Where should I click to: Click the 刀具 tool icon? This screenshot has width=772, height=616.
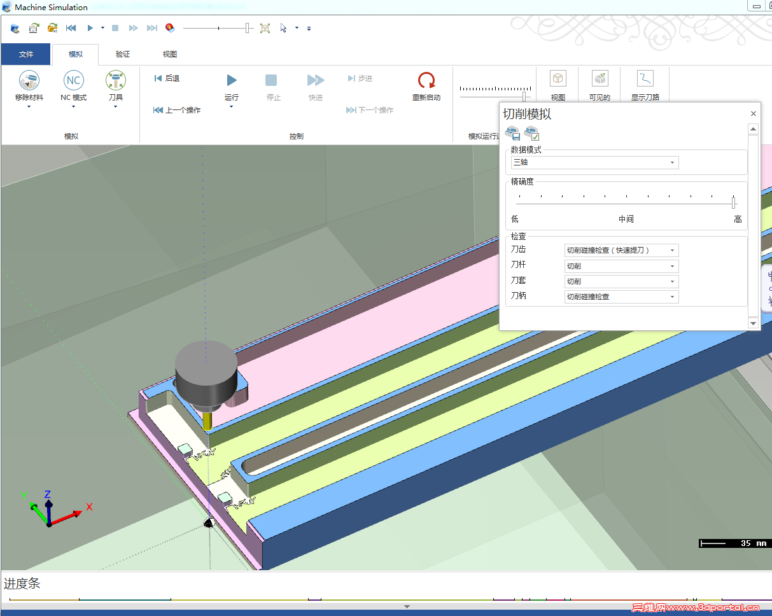[x=115, y=80]
